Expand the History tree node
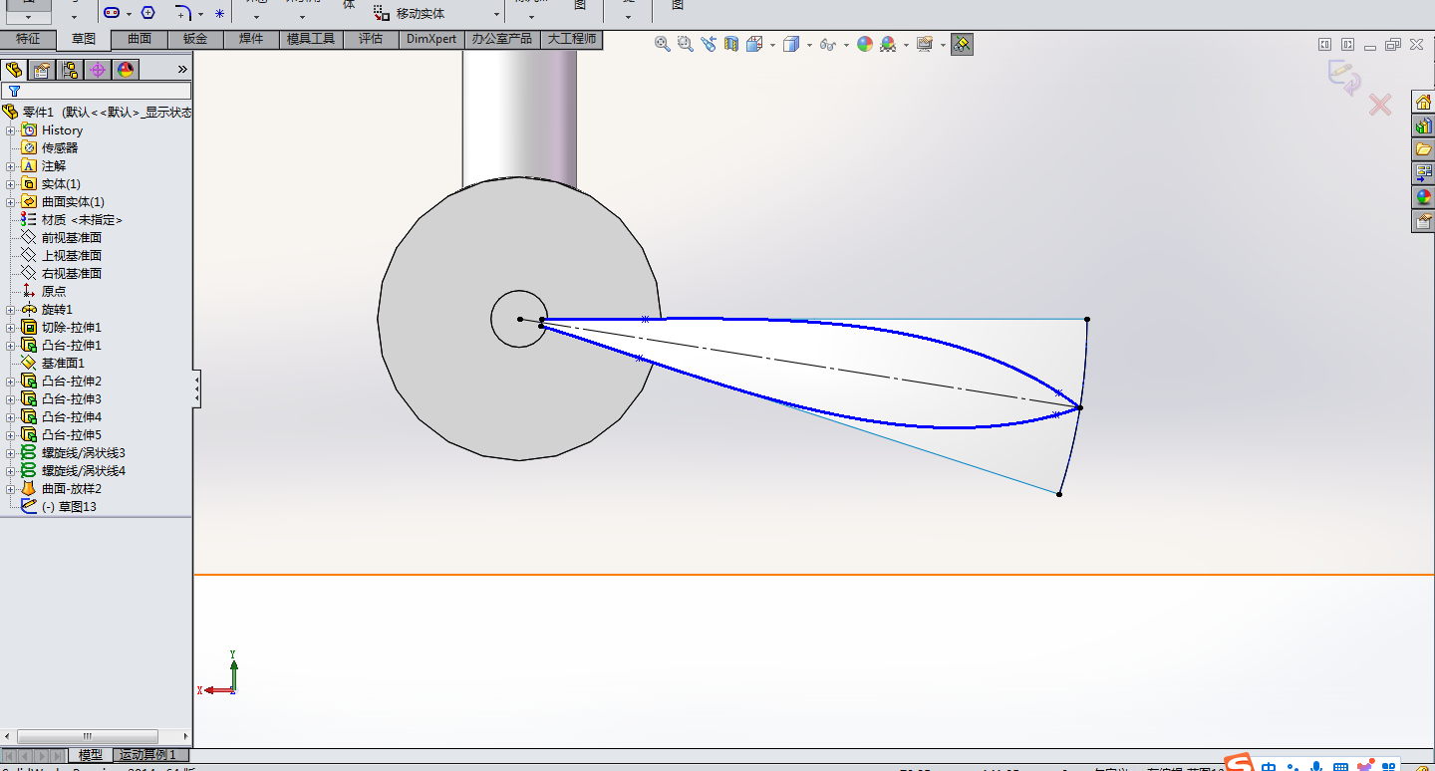The image size is (1435, 771). click(x=11, y=130)
